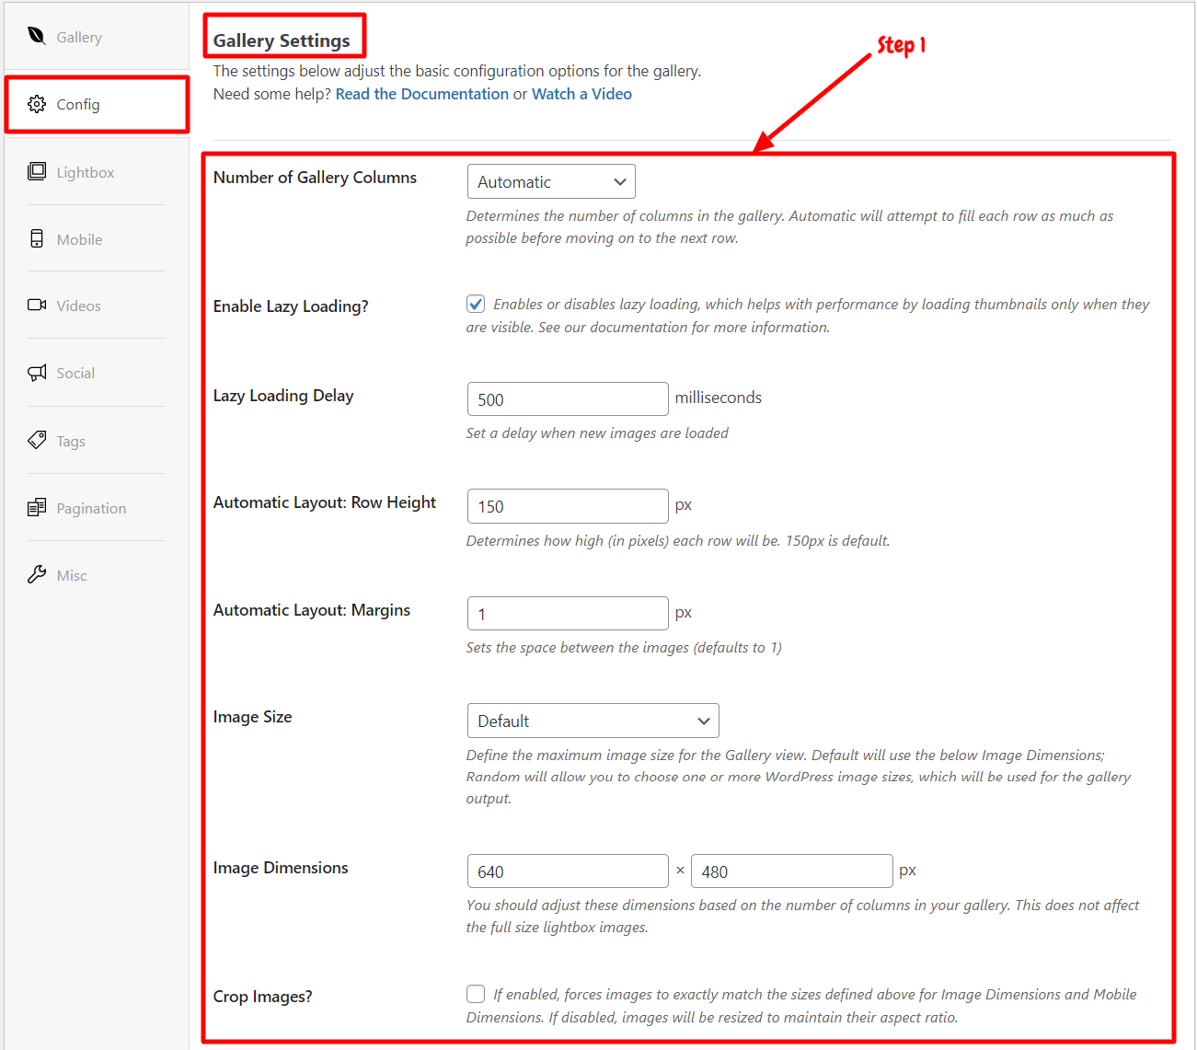Screen dimensions: 1197x1050
Task: Click the Social megaphone icon
Action: (37, 373)
